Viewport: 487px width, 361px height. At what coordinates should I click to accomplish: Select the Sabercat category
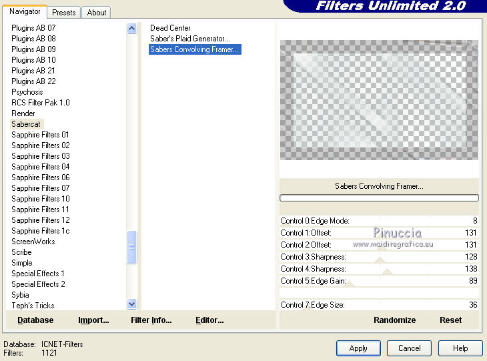26,124
